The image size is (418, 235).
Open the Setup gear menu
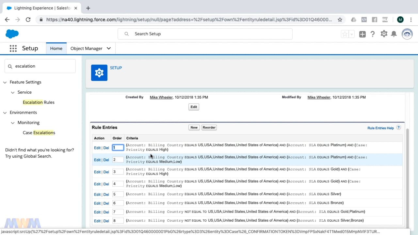pyautogui.click(x=384, y=34)
